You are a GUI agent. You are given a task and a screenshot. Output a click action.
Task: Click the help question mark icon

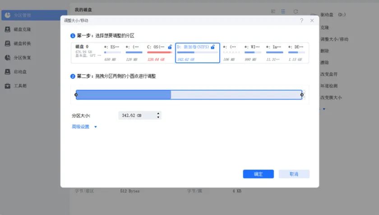coord(301,21)
